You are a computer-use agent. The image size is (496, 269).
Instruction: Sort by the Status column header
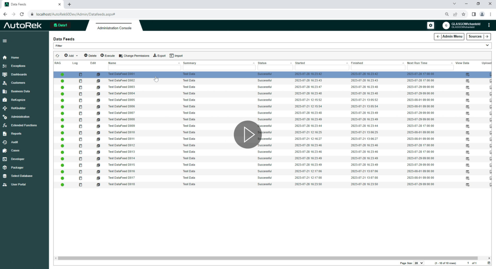[262, 63]
